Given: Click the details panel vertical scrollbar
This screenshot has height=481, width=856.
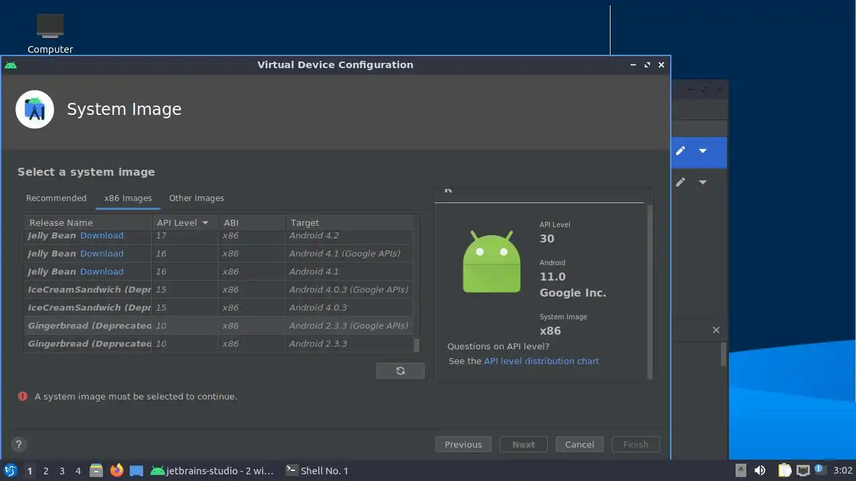Looking at the screenshot, I should tap(649, 291).
